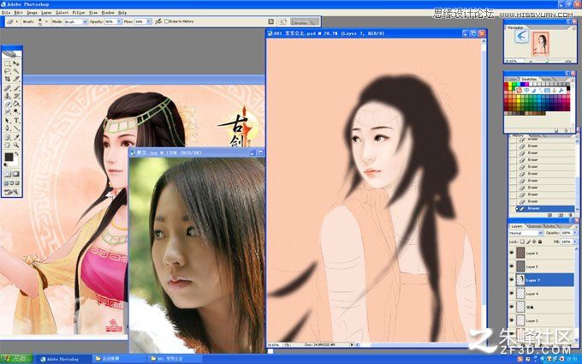
Task: Select the Pen tool
Action: (7, 128)
